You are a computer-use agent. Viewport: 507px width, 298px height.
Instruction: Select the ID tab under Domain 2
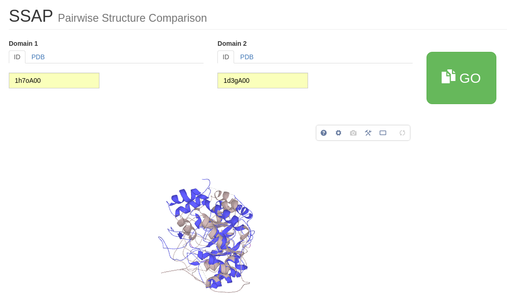(226, 57)
